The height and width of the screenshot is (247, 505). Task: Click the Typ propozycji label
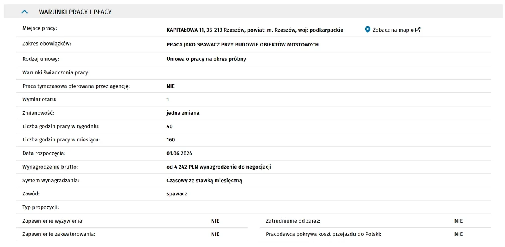tap(40, 207)
